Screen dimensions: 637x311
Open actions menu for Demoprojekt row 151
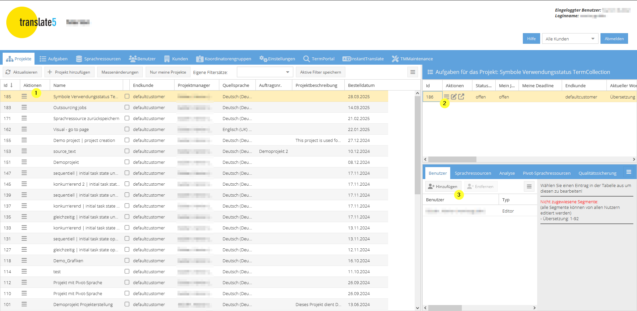point(24,162)
